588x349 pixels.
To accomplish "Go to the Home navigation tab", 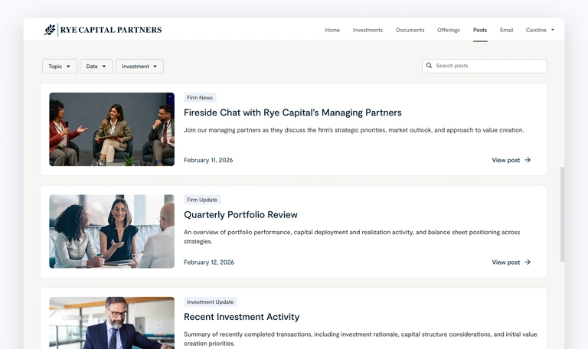I will click(x=332, y=30).
